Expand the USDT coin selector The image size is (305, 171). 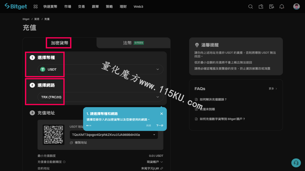click(100, 69)
